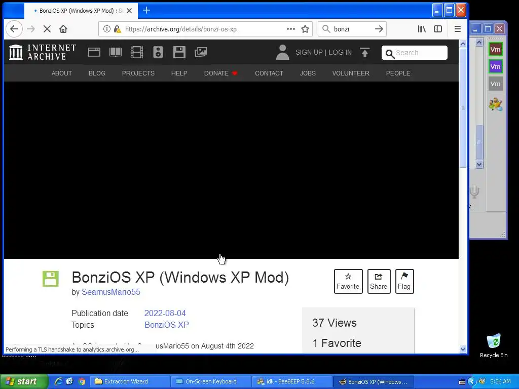
Task: Click the Favorite button
Action: coord(348,281)
